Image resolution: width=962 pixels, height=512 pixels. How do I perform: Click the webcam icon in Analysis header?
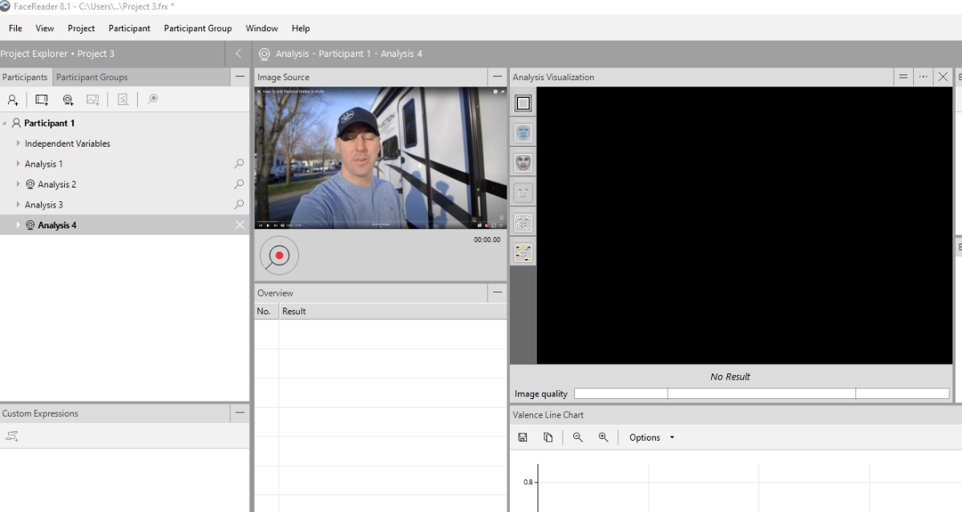(x=264, y=54)
